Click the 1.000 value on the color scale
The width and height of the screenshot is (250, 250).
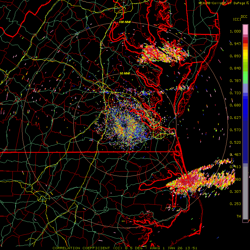pyautogui.click(x=235, y=31)
